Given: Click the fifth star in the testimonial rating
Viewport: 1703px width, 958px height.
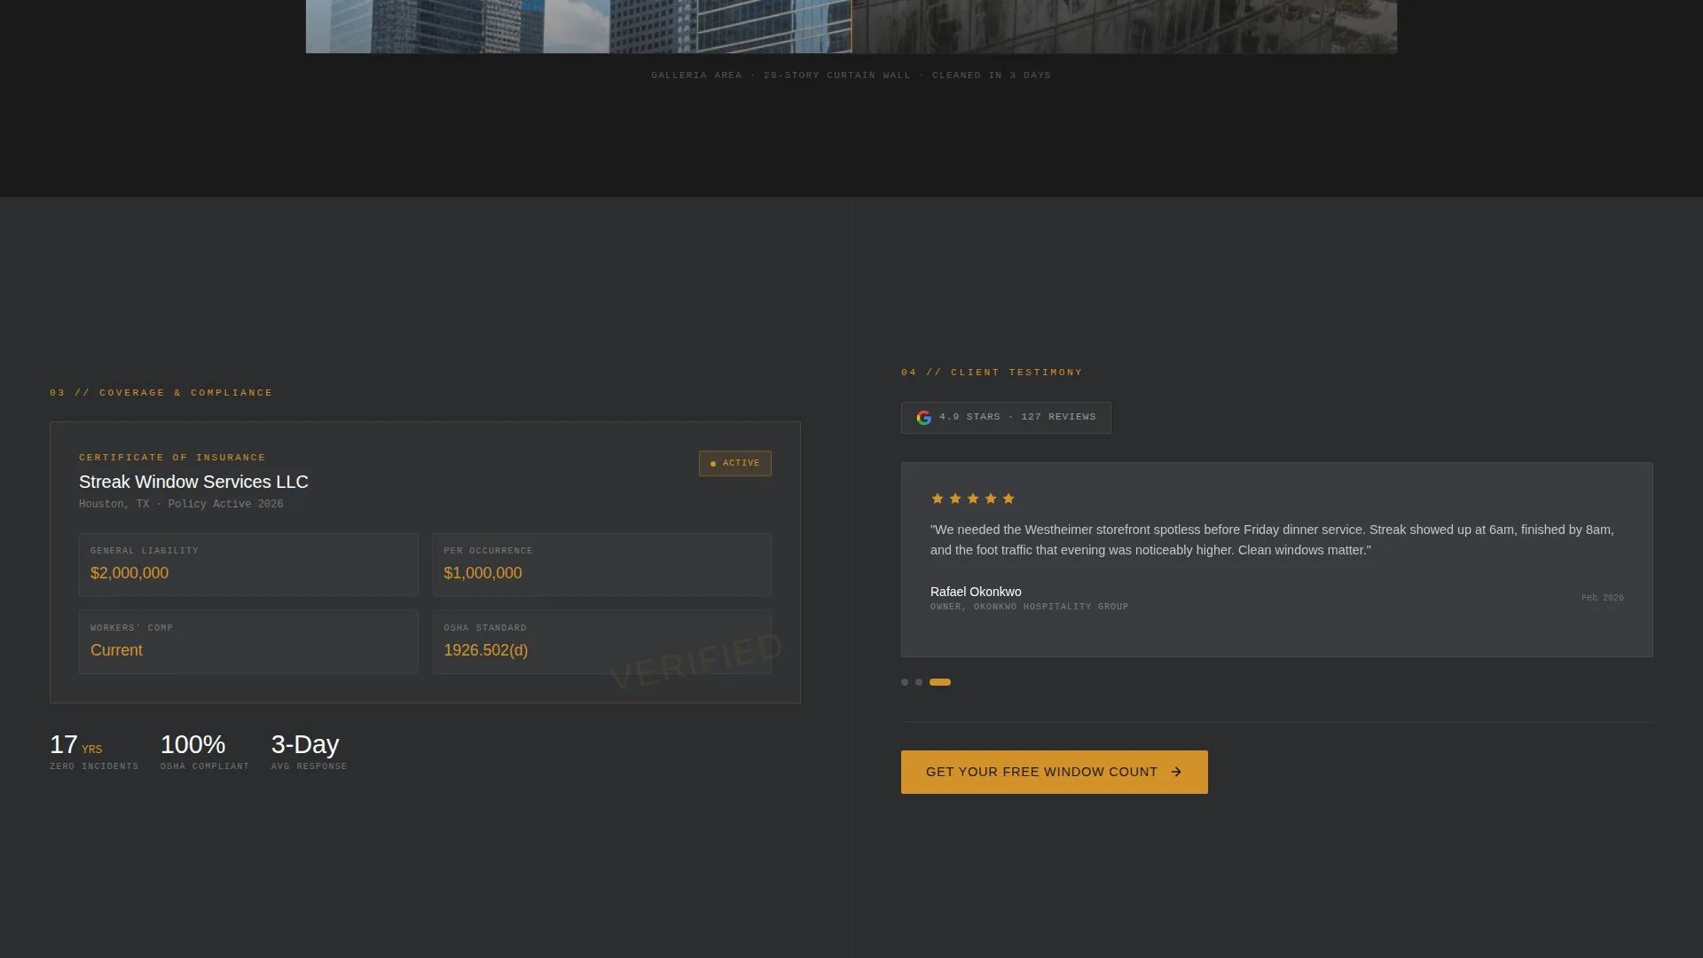Looking at the screenshot, I should coord(1008,499).
